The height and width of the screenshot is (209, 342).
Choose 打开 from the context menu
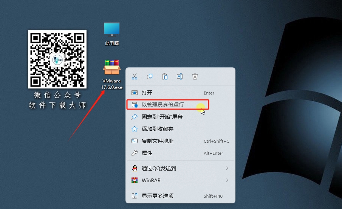180,93
